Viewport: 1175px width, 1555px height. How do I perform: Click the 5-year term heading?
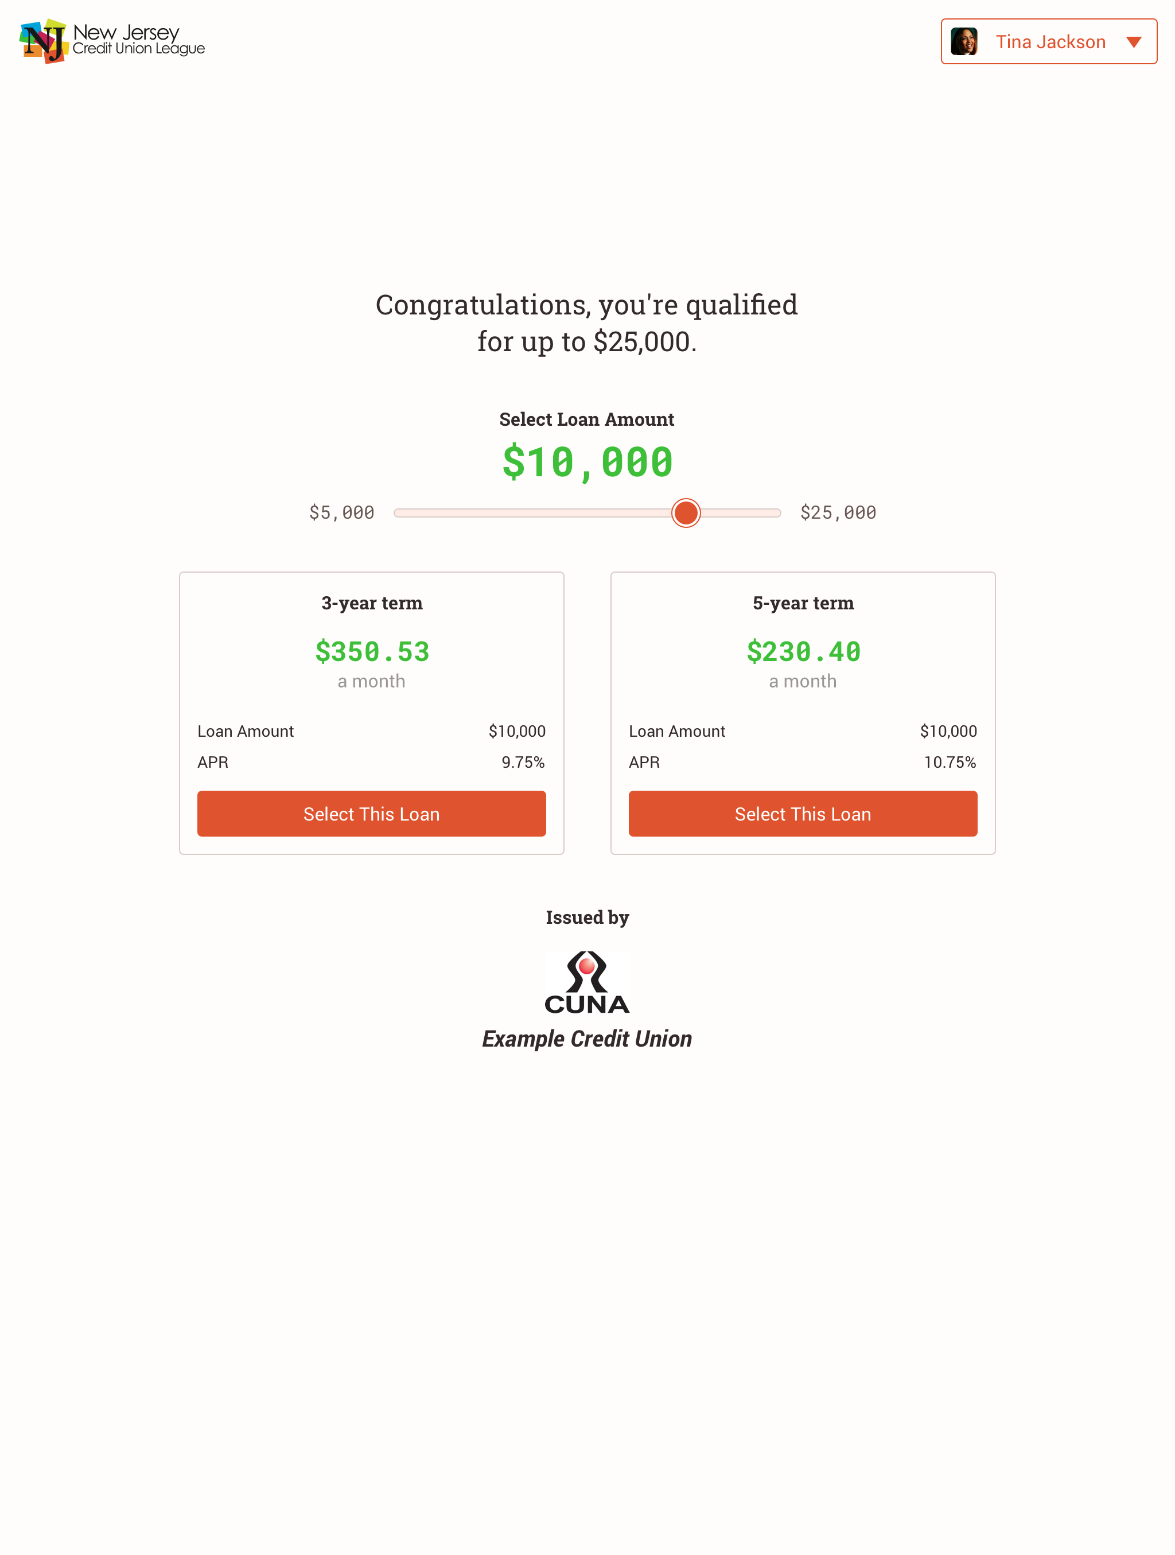pyautogui.click(x=803, y=603)
